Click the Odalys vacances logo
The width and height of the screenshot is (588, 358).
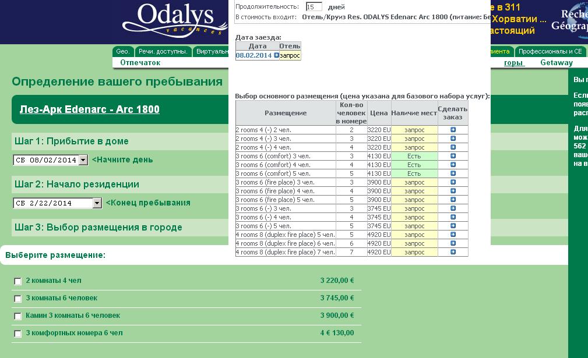[175, 19]
